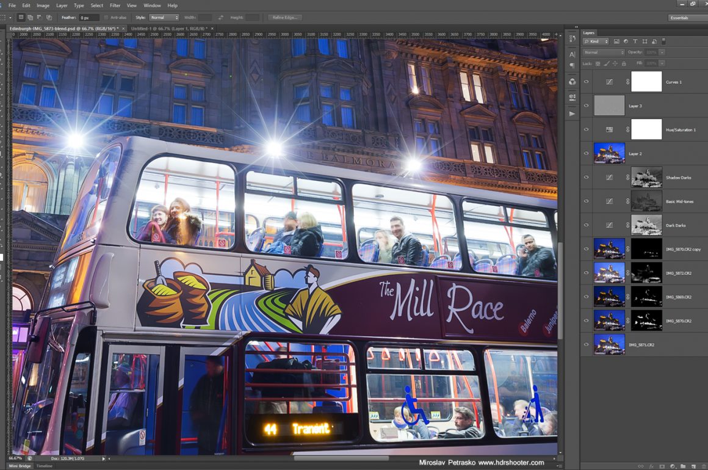Screen dimensions: 708x470
Task: Filter layers by pixel layer icon
Action: pos(616,42)
